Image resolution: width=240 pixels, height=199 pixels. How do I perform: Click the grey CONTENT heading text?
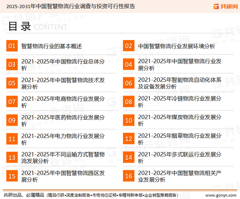[51, 27]
